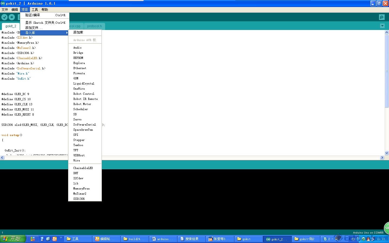Open the 工具 menu
The image size is (389, 243).
(35, 9)
